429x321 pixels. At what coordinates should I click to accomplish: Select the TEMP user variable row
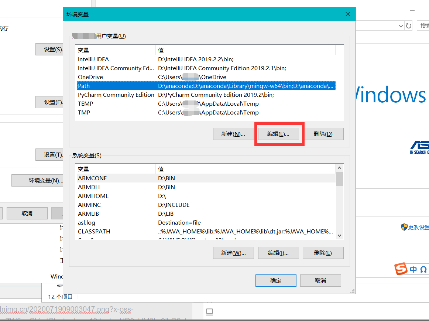tap(206, 103)
